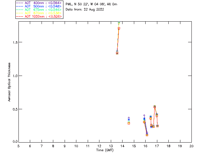Image resolution: width=197 pixels, height=158 pixels.
Task: Select the isolated square marker at 14.5 GMT
Action: (x=129, y=123)
